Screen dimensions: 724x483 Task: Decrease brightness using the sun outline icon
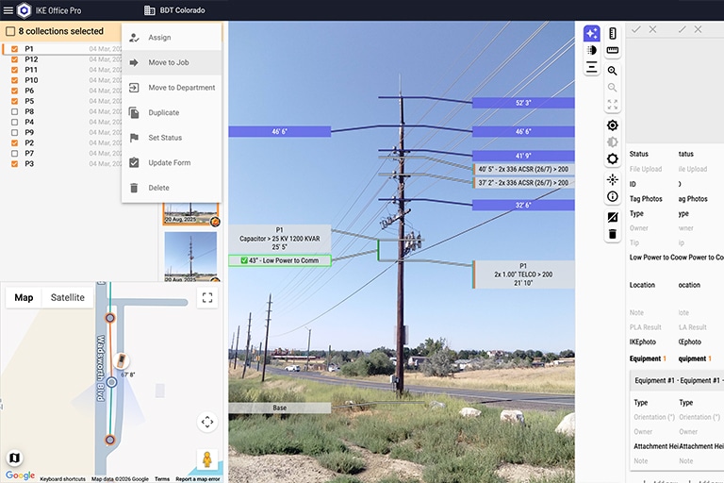tap(612, 159)
